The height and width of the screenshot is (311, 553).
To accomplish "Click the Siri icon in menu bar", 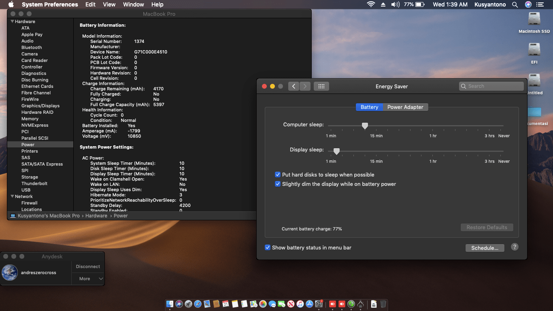I will [x=528, y=4].
